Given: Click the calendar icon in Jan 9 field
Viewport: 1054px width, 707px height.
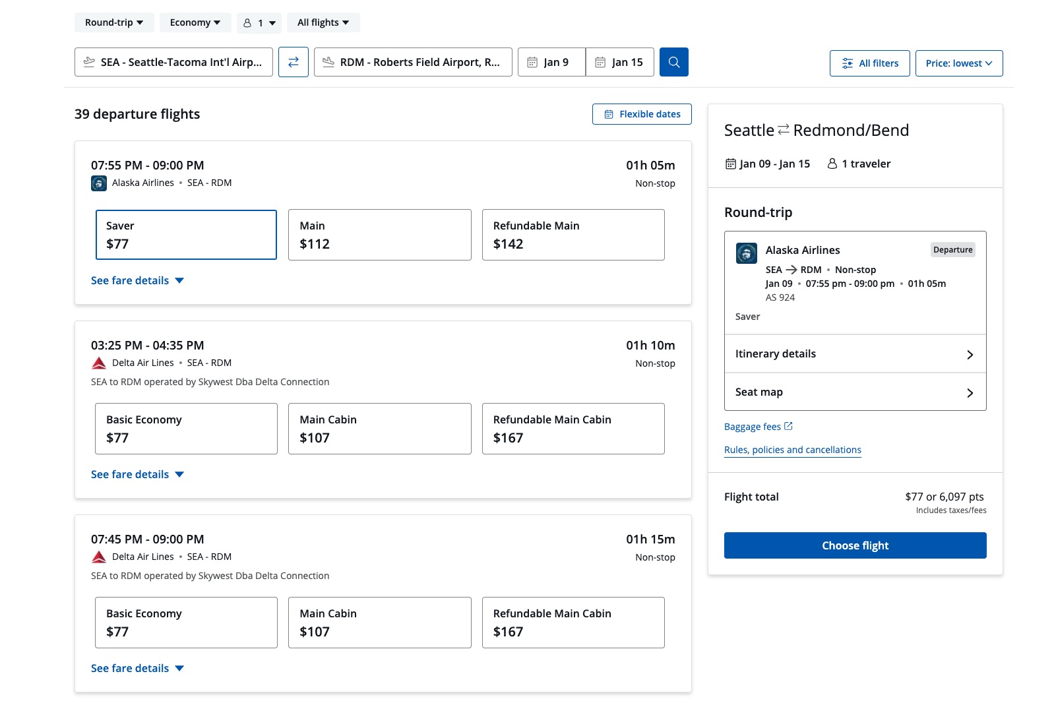Looking at the screenshot, I should [532, 62].
